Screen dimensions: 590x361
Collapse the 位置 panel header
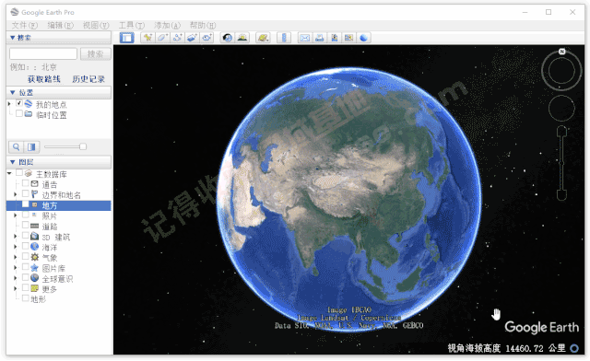click(59, 92)
